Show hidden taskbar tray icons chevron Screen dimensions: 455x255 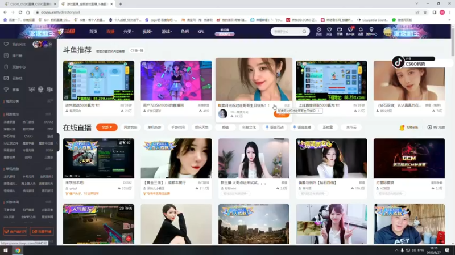(396, 250)
